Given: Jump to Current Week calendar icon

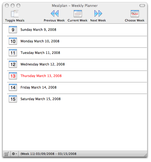Looking at the screenshot, I should click(78, 13).
